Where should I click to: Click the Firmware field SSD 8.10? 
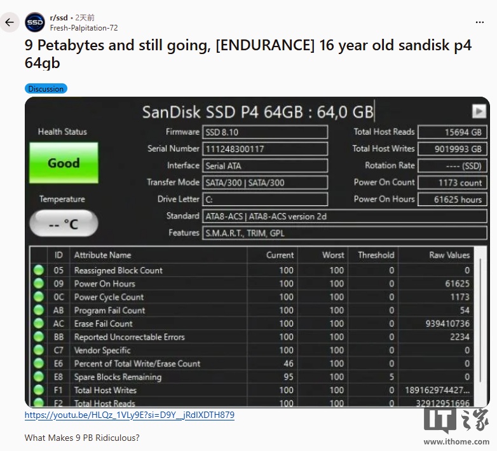(x=265, y=132)
